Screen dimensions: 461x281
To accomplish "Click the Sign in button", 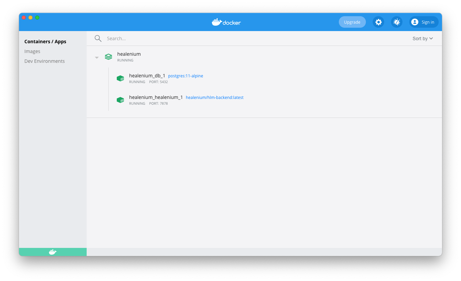I will [423, 22].
